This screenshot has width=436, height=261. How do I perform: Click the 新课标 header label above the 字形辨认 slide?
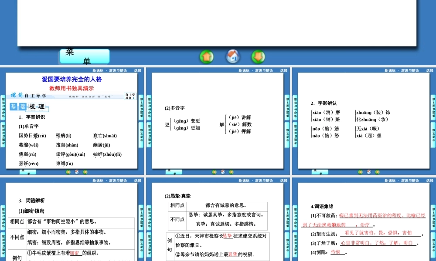click(390, 70)
